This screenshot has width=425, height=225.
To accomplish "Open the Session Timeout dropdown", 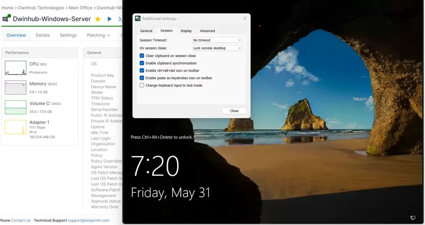I will [x=218, y=40].
